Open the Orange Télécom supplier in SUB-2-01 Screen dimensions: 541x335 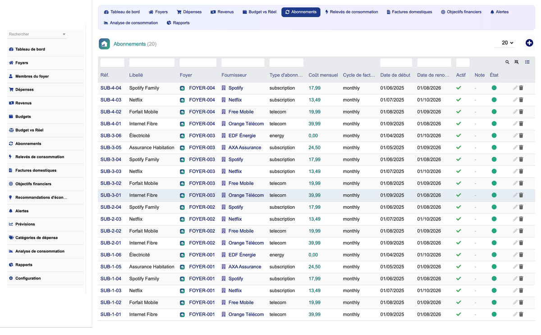[246, 243]
